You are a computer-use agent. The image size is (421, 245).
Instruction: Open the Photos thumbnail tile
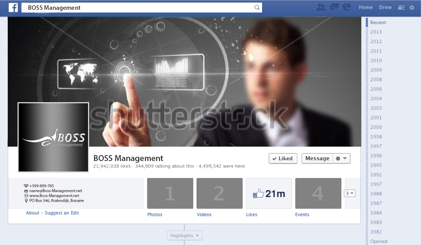[x=170, y=193]
